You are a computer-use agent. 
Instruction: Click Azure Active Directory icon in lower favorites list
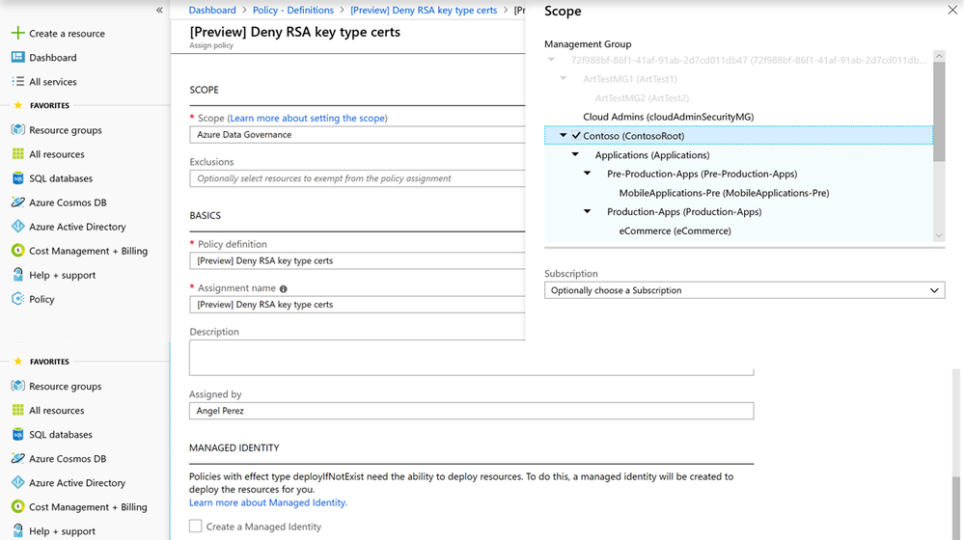pos(17,482)
